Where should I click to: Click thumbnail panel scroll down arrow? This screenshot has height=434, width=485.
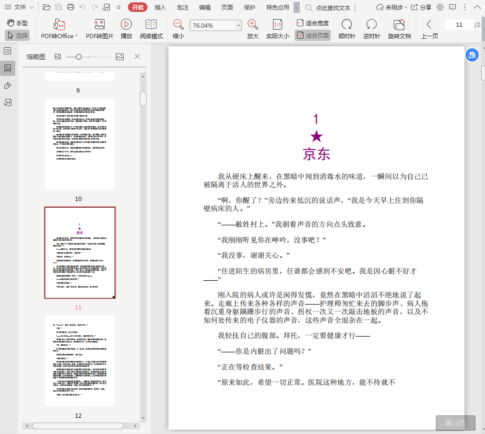(143, 418)
